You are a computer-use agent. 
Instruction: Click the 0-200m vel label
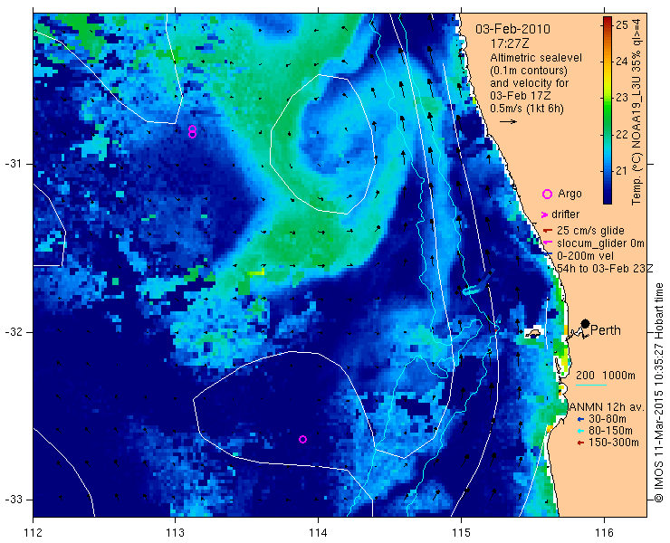[586, 255]
